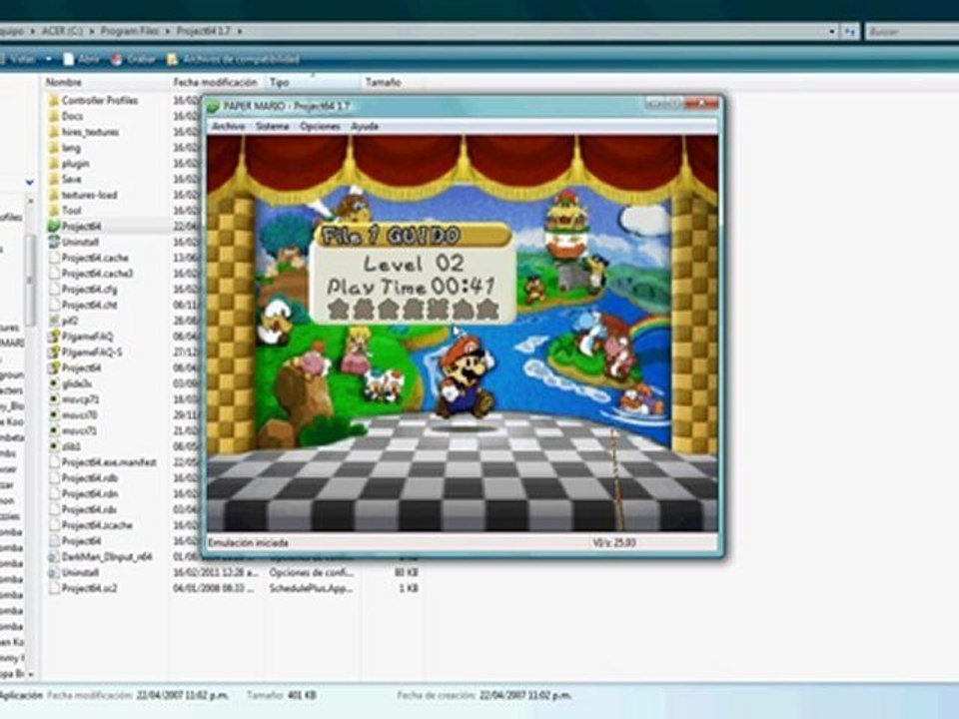The height and width of the screenshot is (719, 959).
Task: Sort by the Fecha modificación column header
Action: 216,82
